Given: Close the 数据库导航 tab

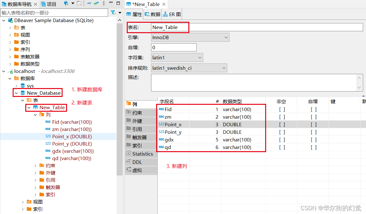Looking at the screenshot, I should click(35, 4).
